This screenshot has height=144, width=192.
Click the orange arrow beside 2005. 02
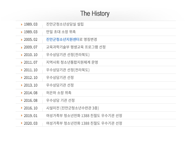[22, 40]
